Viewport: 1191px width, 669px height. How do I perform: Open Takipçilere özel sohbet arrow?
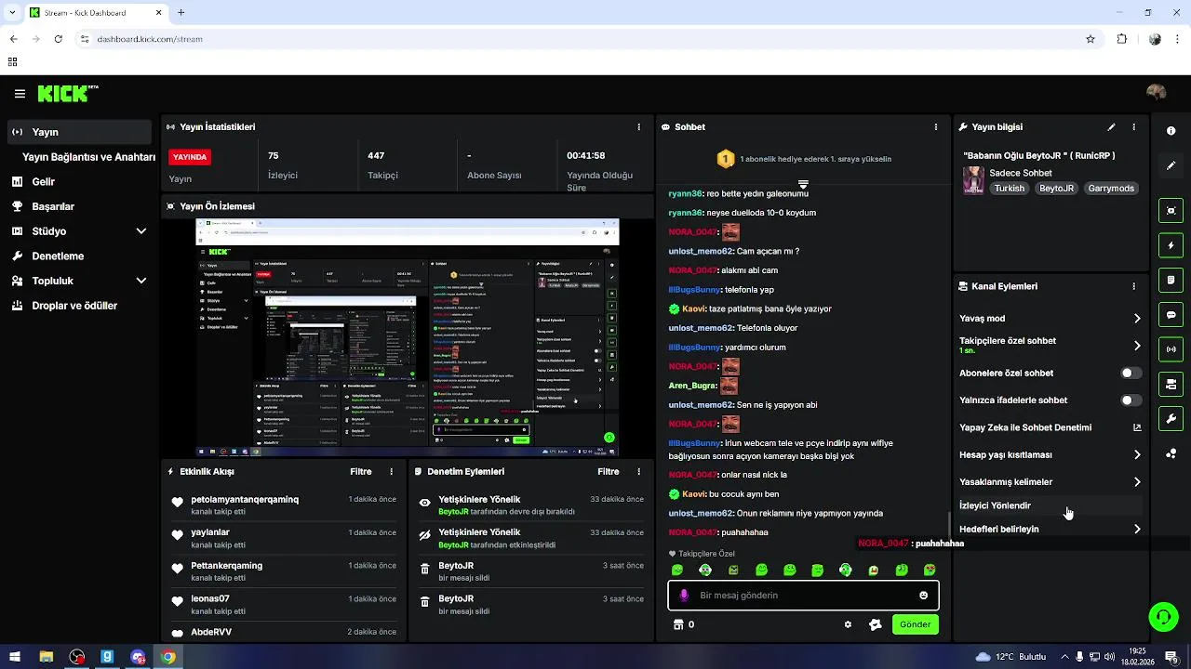pyautogui.click(x=1137, y=346)
